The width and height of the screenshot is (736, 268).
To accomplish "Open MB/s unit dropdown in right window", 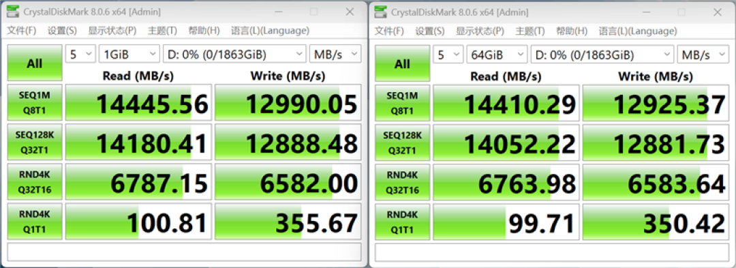I will click(703, 54).
